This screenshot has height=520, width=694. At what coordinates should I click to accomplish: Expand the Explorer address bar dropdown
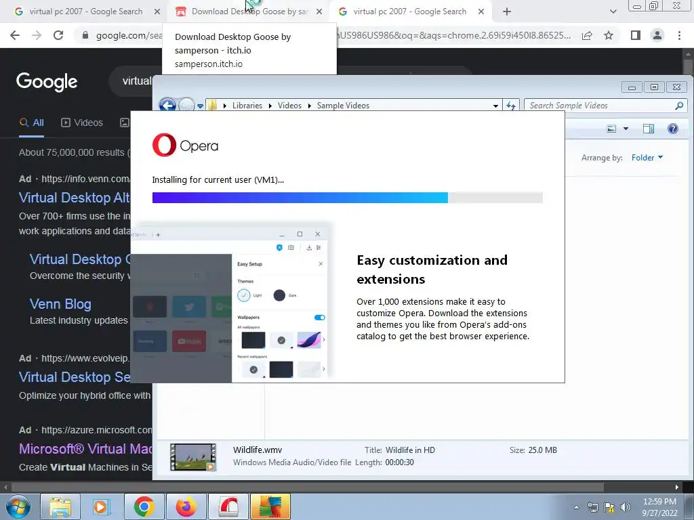(495, 106)
